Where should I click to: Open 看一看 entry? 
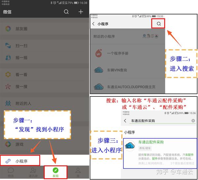click(x=45, y=75)
